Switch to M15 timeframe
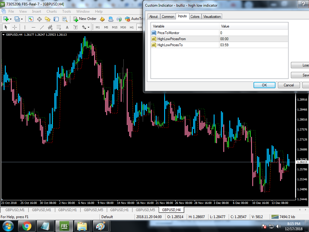309x232 pixels. [115, 27]
